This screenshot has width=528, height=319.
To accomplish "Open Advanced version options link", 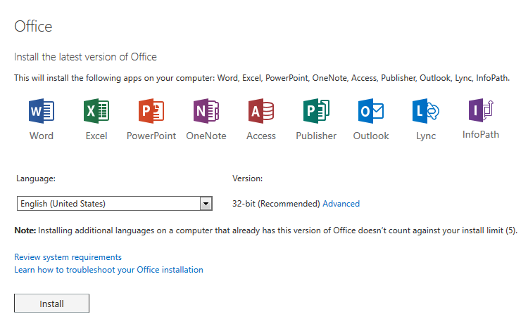I will (x=341, y=204).
